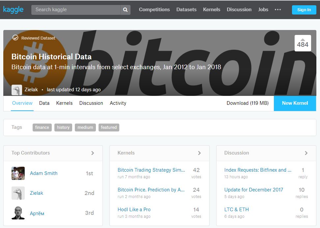
Task: Switch to the Data tab
Action: (x=44, y=103)
